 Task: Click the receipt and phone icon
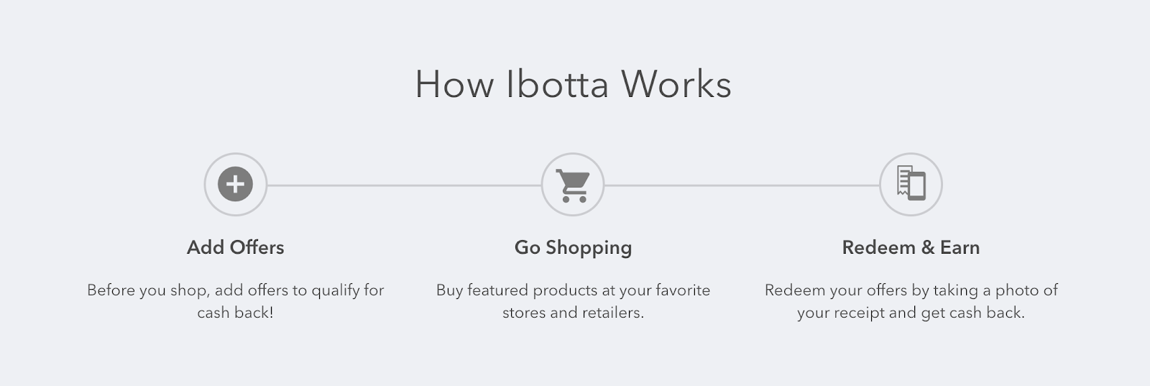coord(911,184)
